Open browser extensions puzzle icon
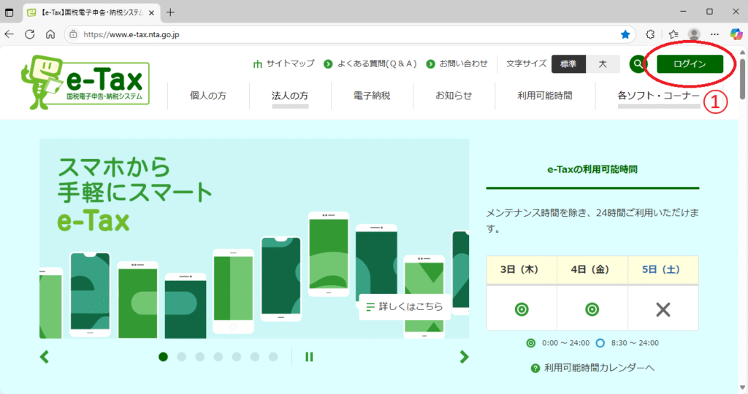This screenshot has height=394, width=748. tap(649, 34)
